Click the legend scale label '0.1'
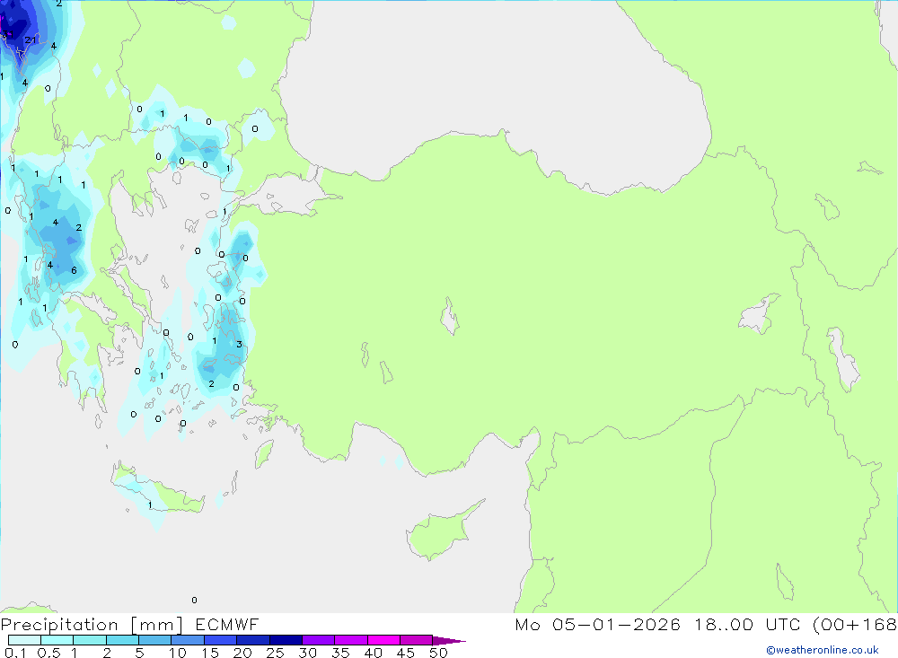898x658 pixels. (15, 653)
